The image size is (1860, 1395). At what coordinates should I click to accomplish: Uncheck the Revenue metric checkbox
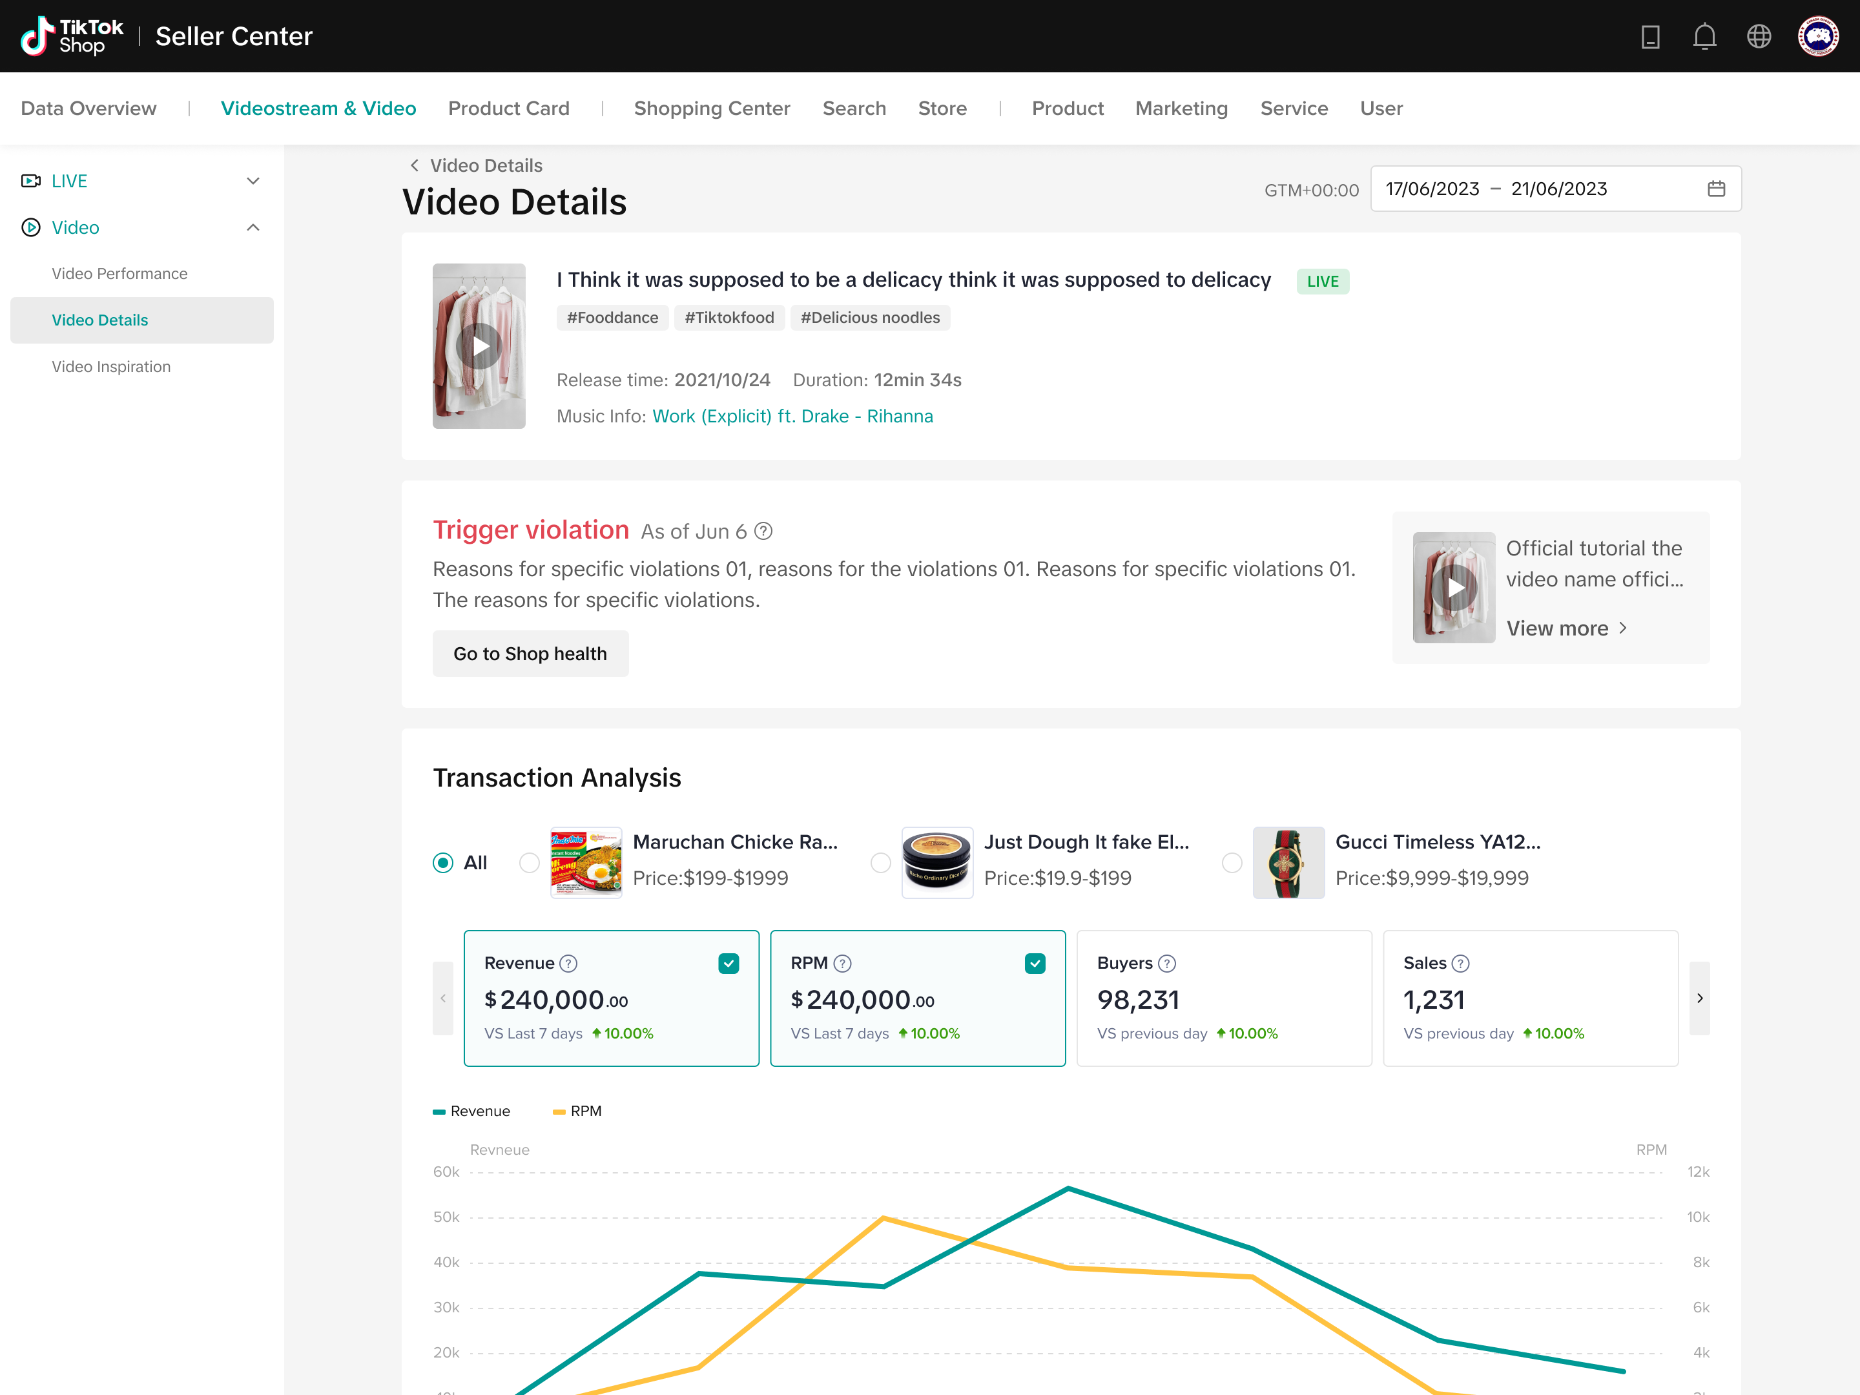(x=728, y=964)
